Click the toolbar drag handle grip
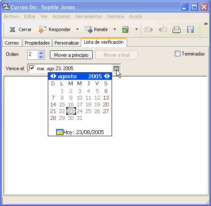 [4, 29]
